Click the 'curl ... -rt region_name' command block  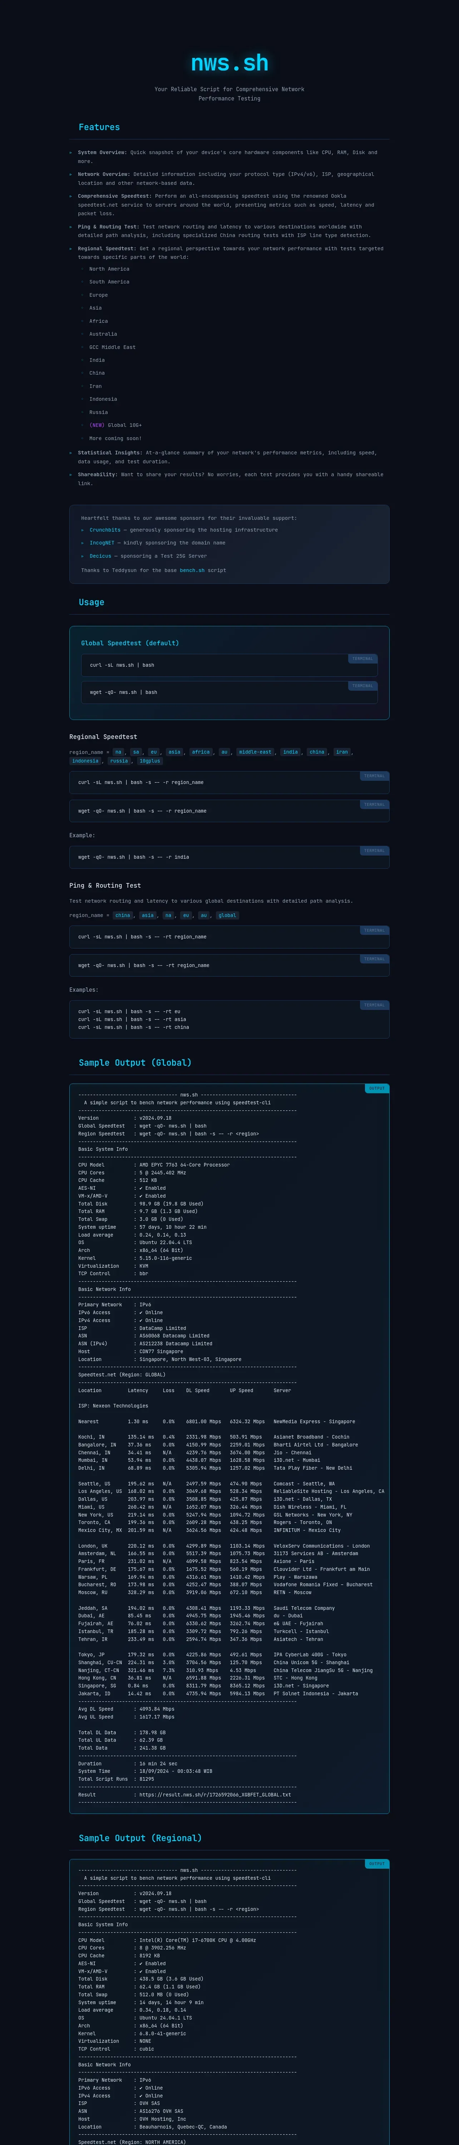[229, 937]
